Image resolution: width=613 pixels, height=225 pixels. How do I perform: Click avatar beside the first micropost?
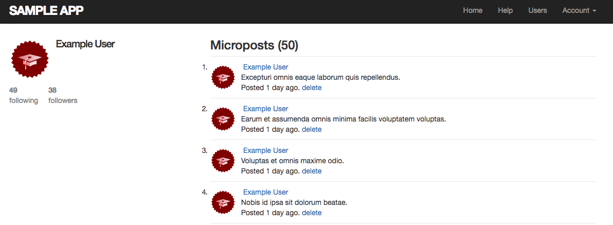coord(223,77)
